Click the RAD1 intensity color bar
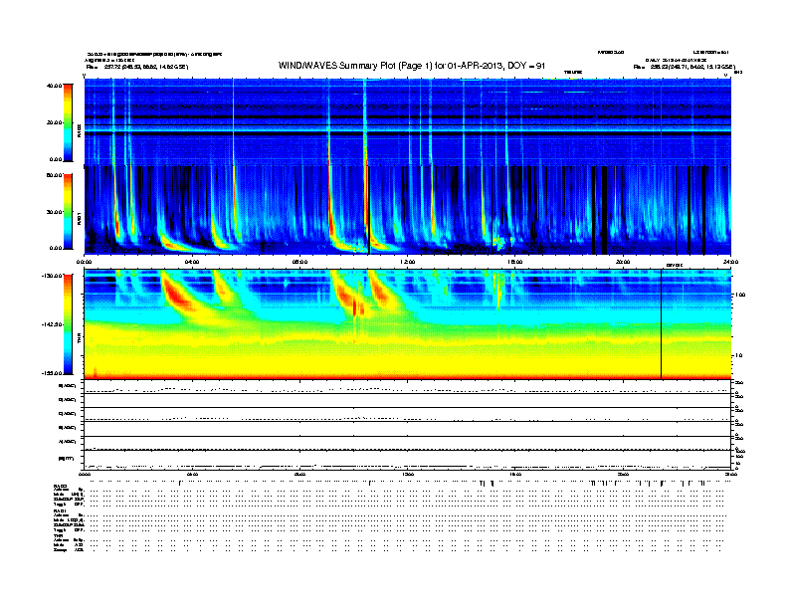788x609 pixels. click(x=68, y=211)
